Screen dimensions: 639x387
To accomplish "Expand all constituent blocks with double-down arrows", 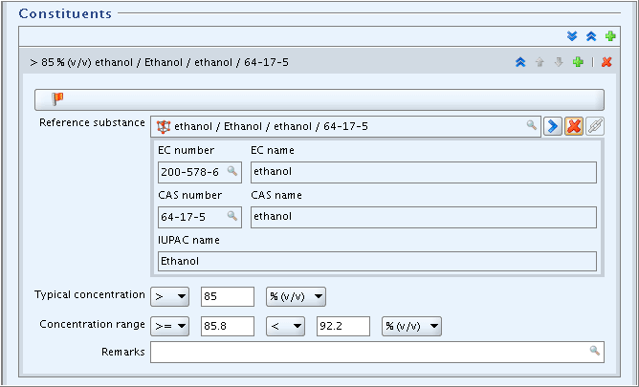I will 572,36.
